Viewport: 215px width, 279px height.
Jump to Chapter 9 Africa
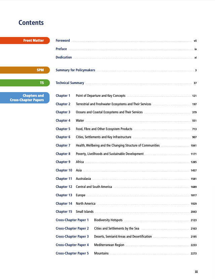80,162
